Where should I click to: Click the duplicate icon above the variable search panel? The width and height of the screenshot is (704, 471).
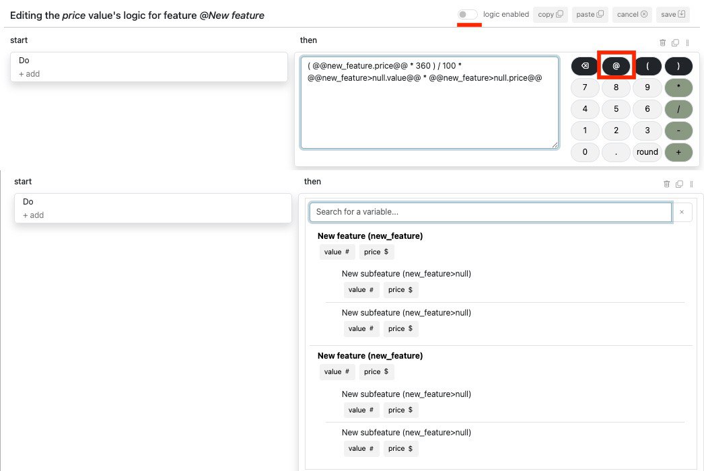679,184
